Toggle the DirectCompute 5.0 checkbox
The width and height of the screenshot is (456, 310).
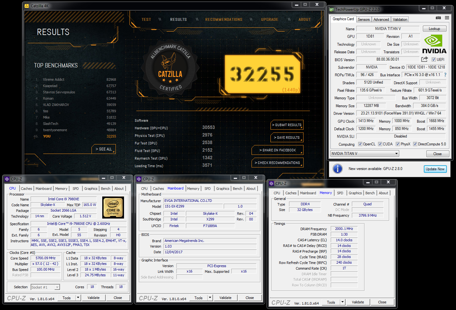pos(415,144)
